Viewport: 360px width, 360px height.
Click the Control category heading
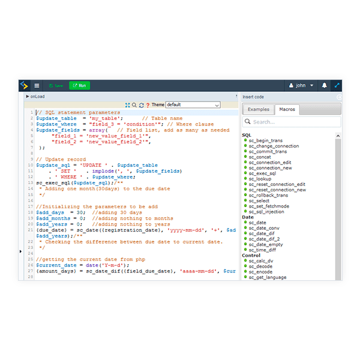pos(251,256)
